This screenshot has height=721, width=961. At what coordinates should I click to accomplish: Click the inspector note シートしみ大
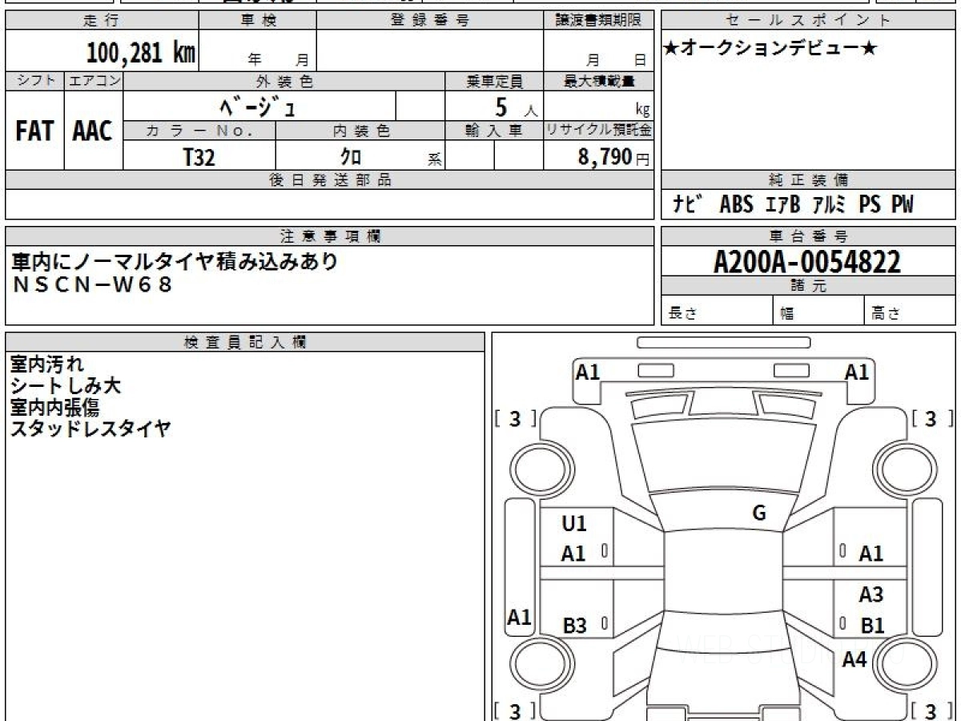click(66, 386)
